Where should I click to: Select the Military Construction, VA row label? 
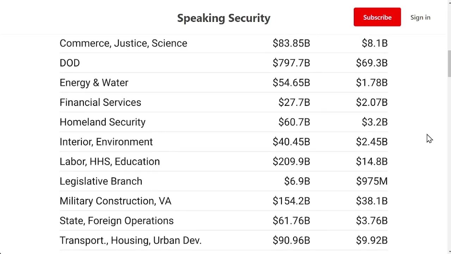115,201
